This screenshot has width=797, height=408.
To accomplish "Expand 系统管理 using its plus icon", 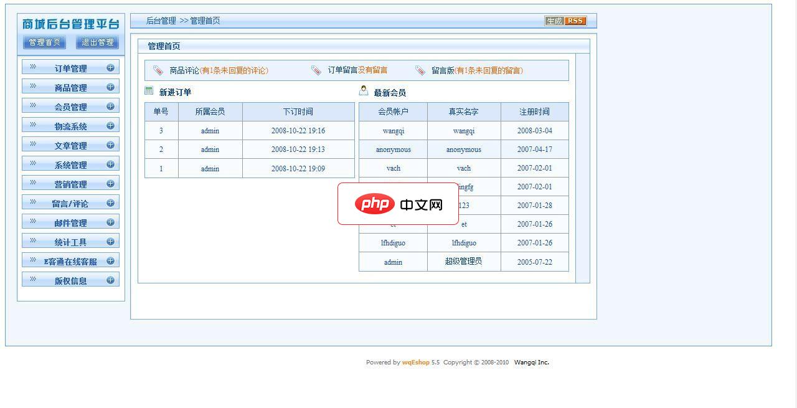I will [x=111, y=164].
